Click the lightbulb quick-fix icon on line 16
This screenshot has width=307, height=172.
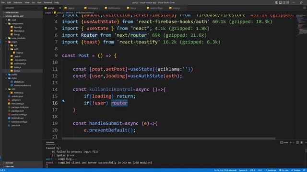[x=63, y=101]
